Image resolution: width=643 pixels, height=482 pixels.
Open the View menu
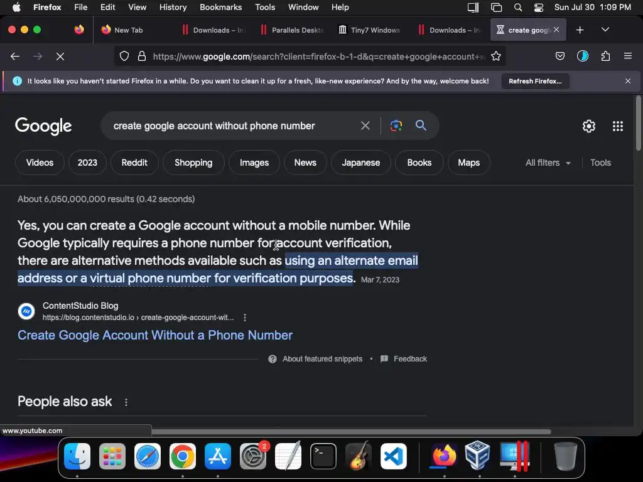coord(137,7)
